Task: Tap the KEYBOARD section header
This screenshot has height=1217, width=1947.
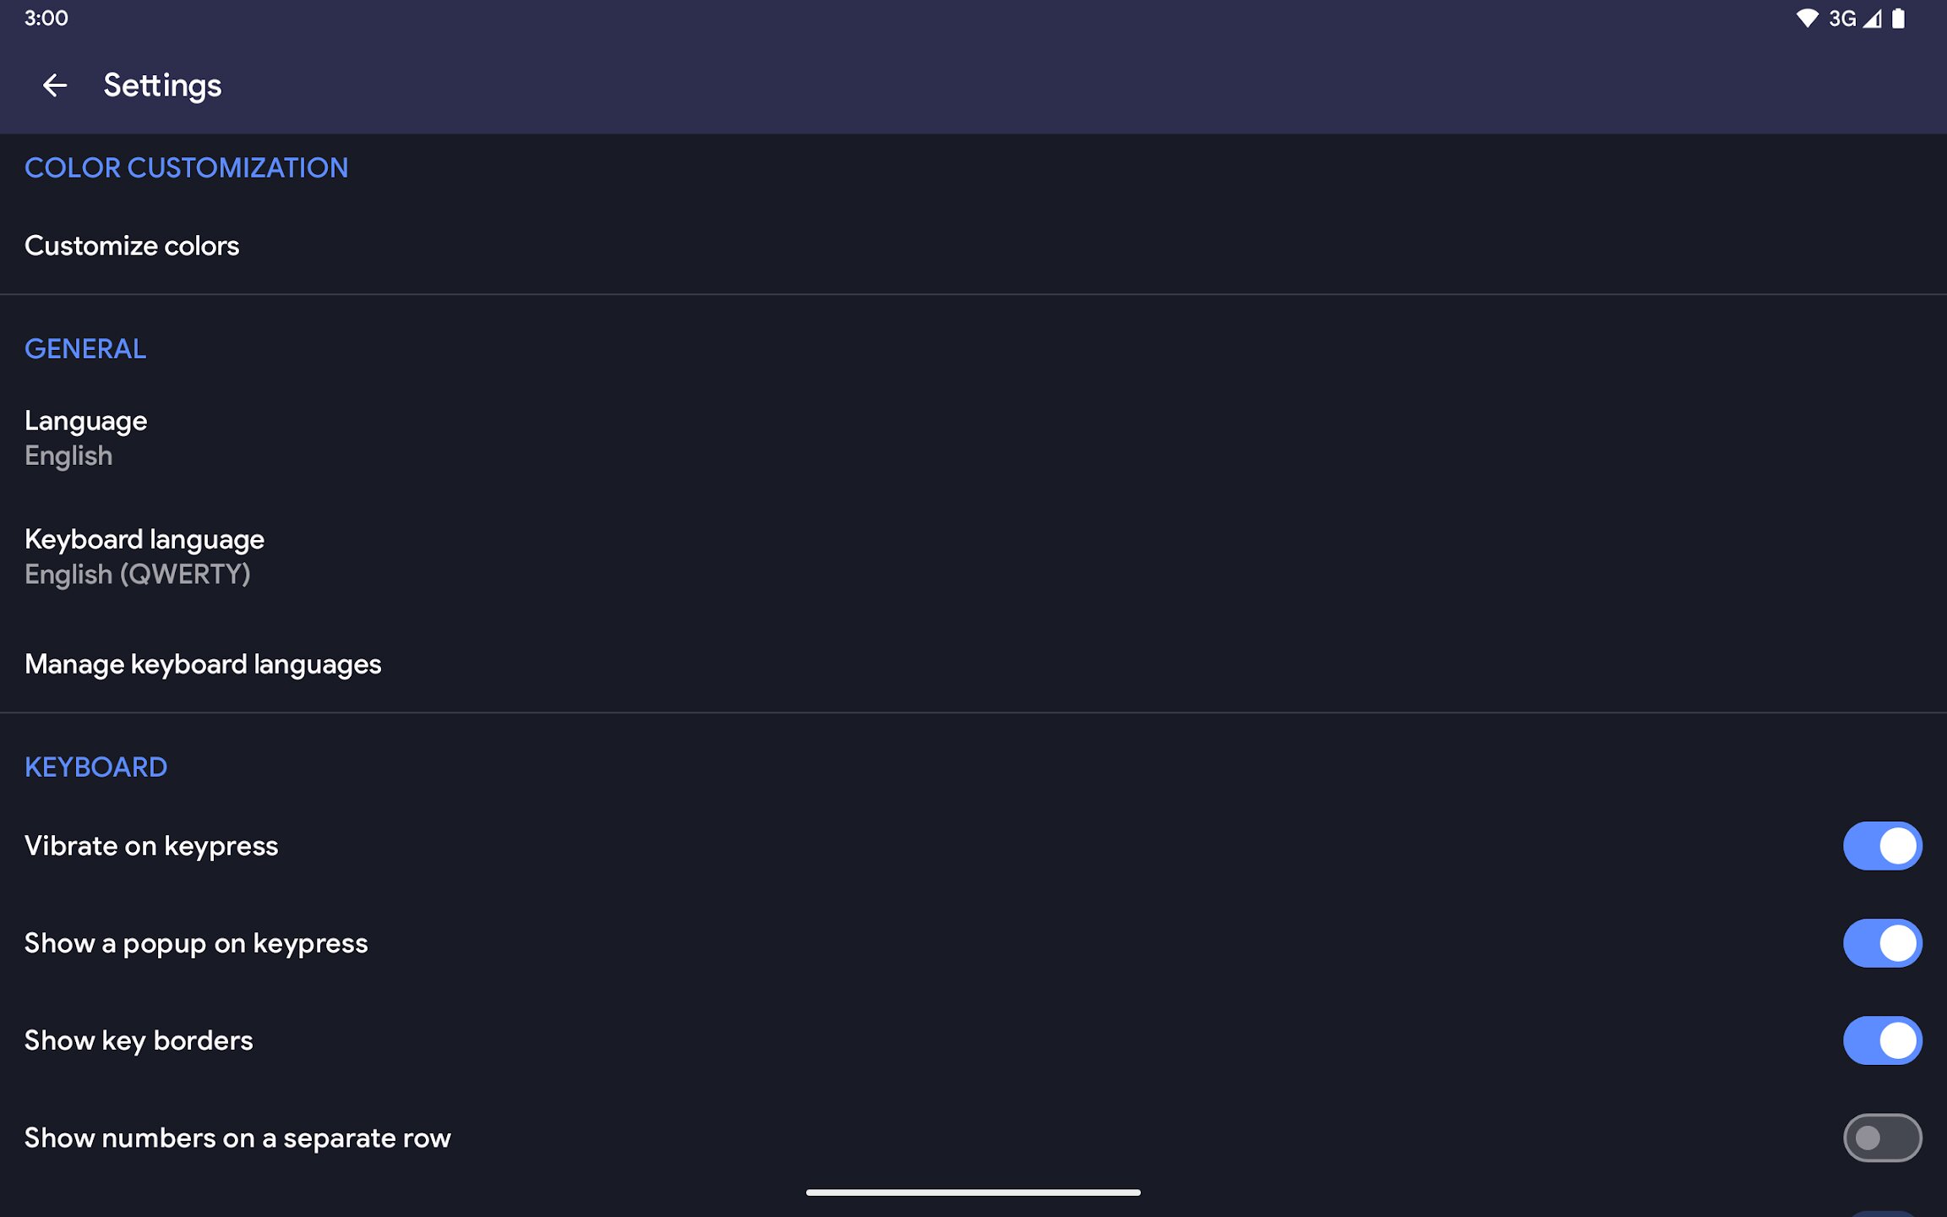Action: [95, 767]
